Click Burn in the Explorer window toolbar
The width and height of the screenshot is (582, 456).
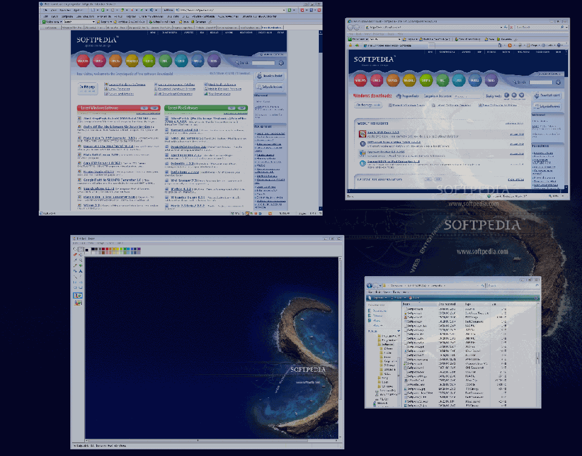point(414,298)
